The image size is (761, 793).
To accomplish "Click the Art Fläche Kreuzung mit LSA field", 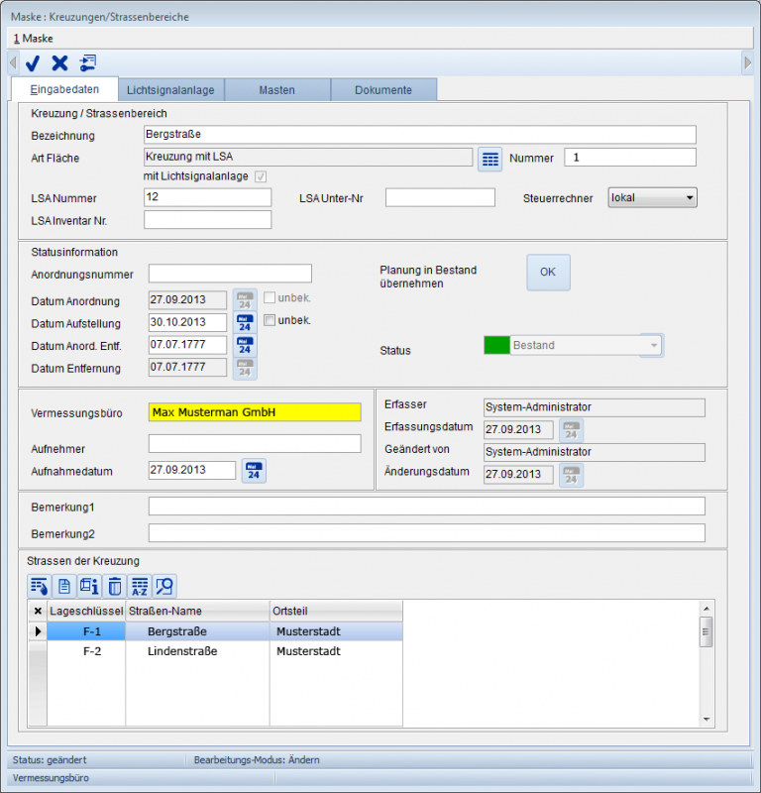I will pos(308,157).
